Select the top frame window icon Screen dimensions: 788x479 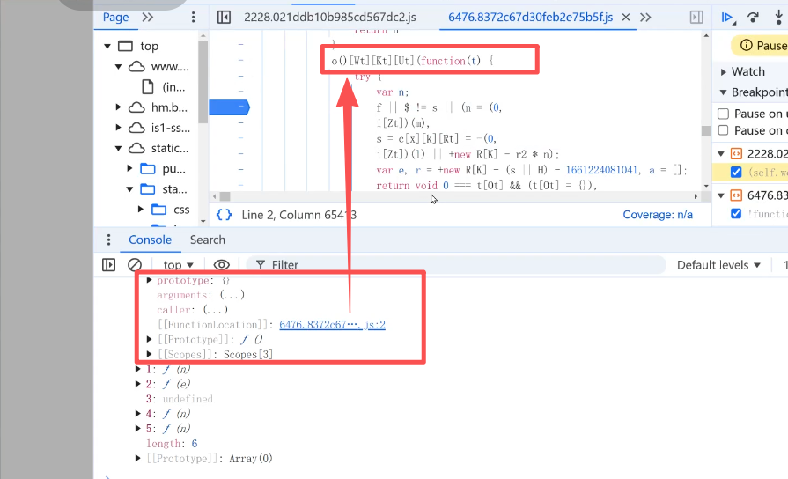click(126, 47)
